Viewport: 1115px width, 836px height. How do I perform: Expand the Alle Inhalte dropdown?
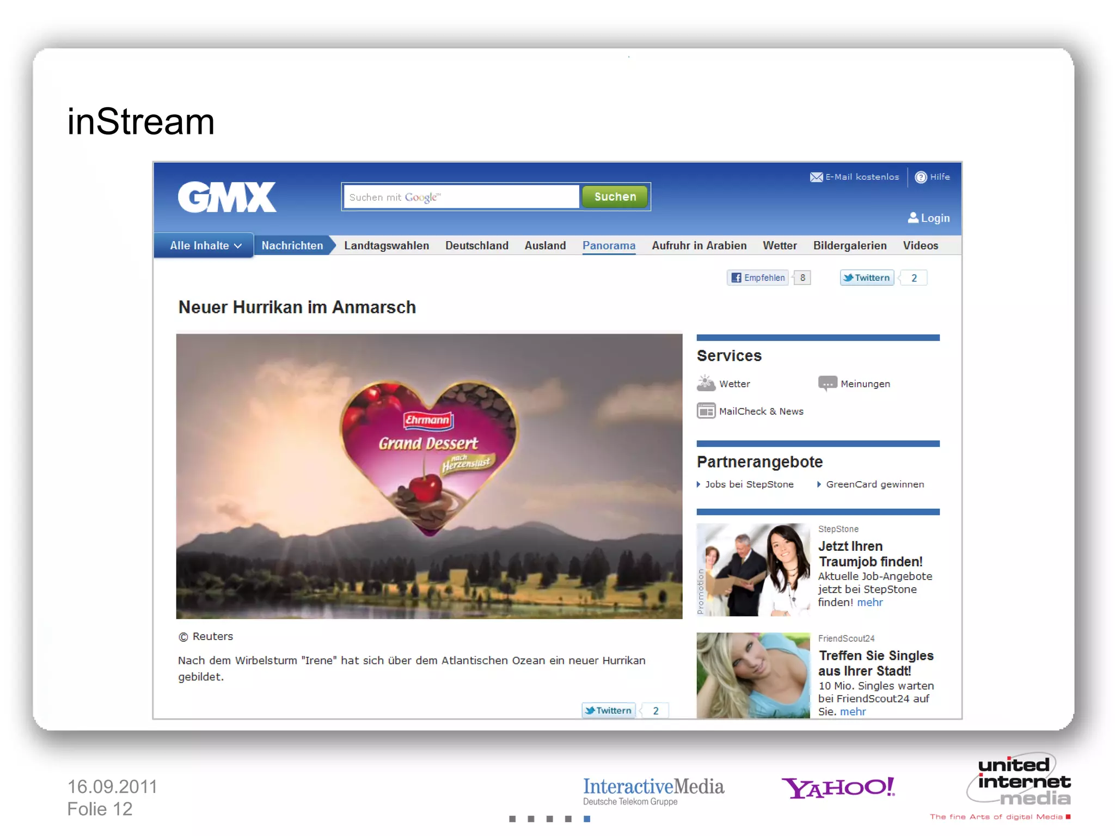[x=205, y=245]
